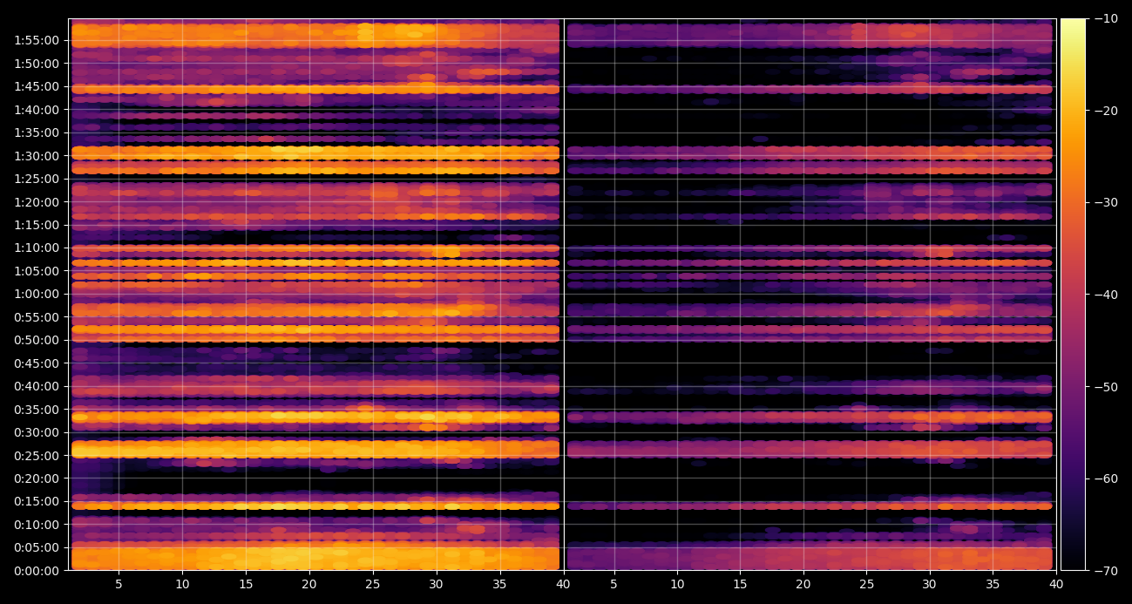Click the 1:45:00 y-axis tick label
Image resolution: width=1132 pixels, height=604 pixels.
point(38,86)
